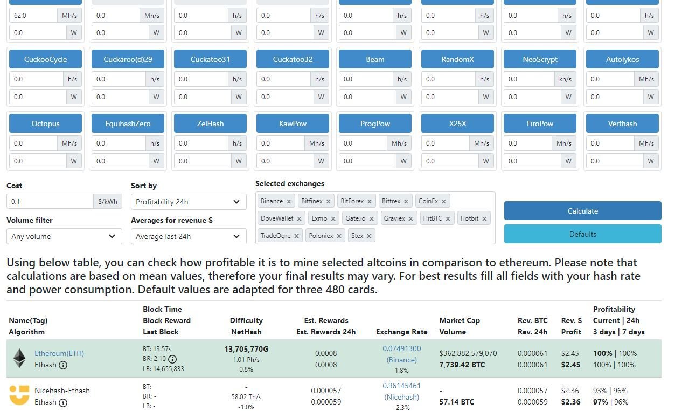Remove Bittrex exchange tag
This screenshot has width=682, height=411.
(406, 202)
